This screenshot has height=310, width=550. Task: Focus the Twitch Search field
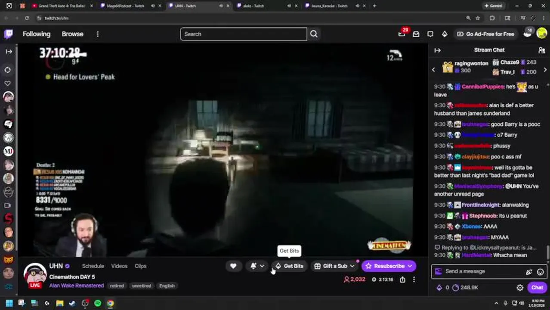point(244,34)
